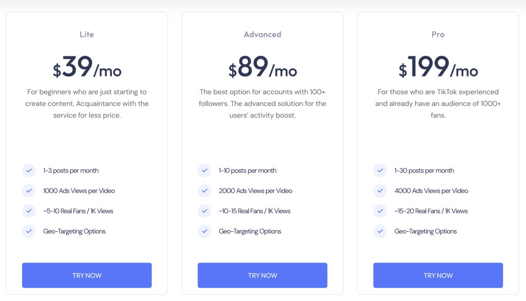Click the $199/mo price text
Screen dimensions: 526x301
[438, 68]
